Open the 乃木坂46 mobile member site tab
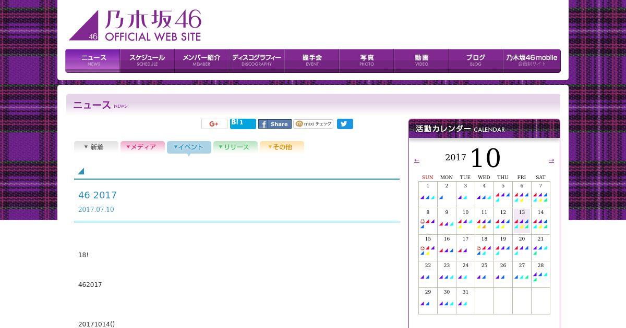The width and height of the screenshot is (626, 328). click(x=532, y=60)
